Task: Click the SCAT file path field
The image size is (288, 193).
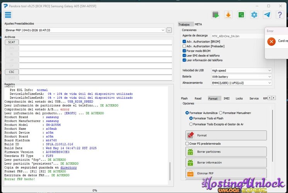Action: click(95, 42)
